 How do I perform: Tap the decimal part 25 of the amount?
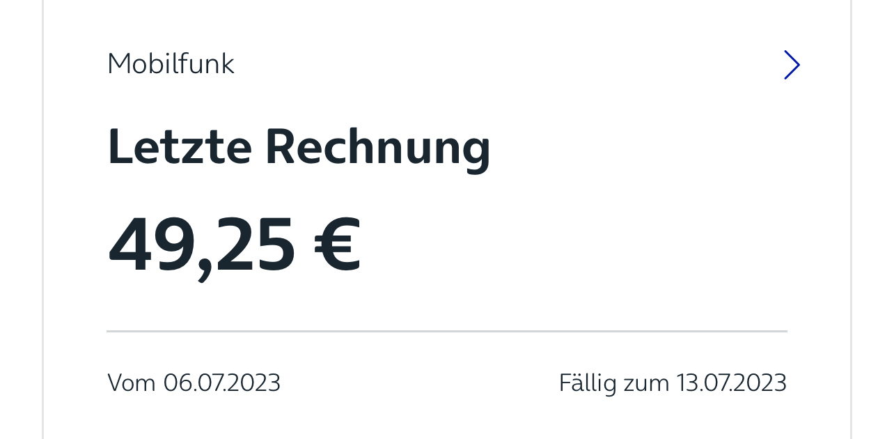click(255, 245)
